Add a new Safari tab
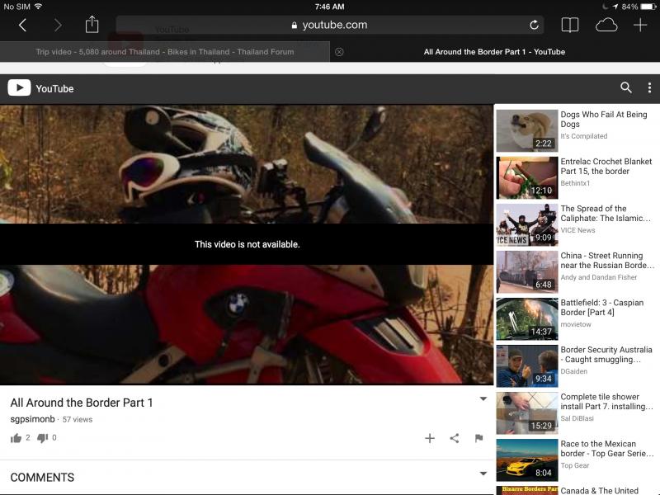The width and height of the screenshot is (660, 495). [x=640, y=26]
